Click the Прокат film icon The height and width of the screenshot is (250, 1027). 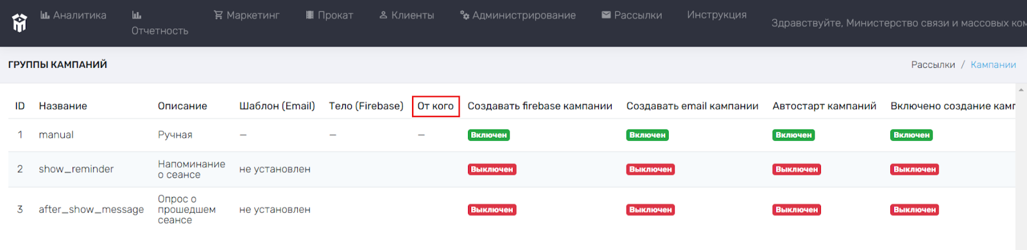click(x=310, y=15)
